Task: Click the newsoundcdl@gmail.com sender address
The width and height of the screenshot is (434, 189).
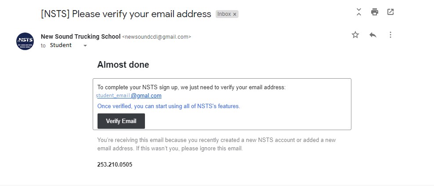Action: coord(156,37)
